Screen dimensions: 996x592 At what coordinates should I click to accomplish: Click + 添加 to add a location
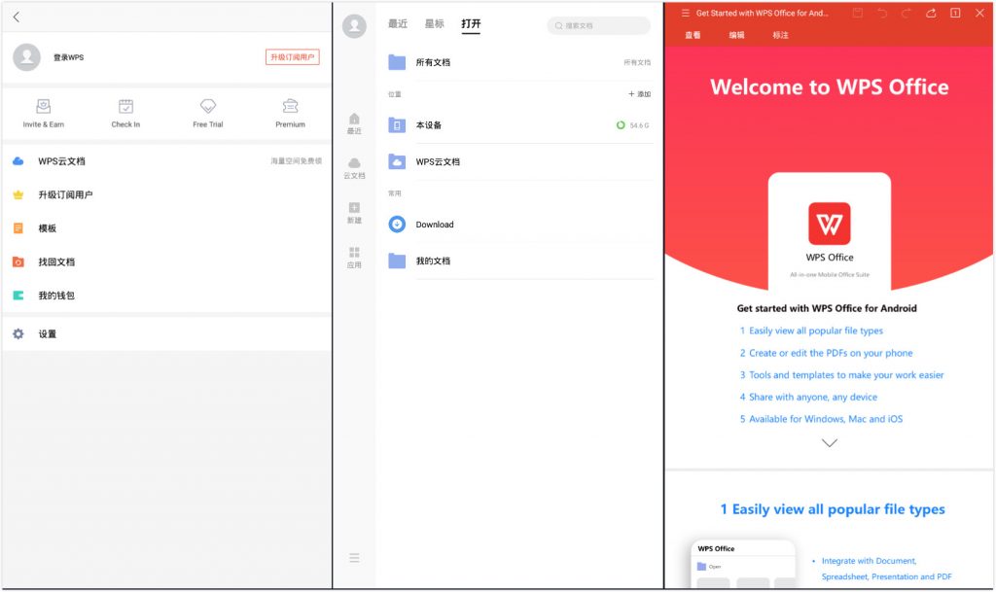[640, 94]
